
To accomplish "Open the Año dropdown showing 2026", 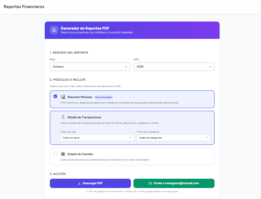I will tap(174, 67).
